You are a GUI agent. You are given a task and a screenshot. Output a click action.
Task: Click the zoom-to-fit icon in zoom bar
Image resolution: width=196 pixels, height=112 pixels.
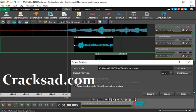coord(110,100)
